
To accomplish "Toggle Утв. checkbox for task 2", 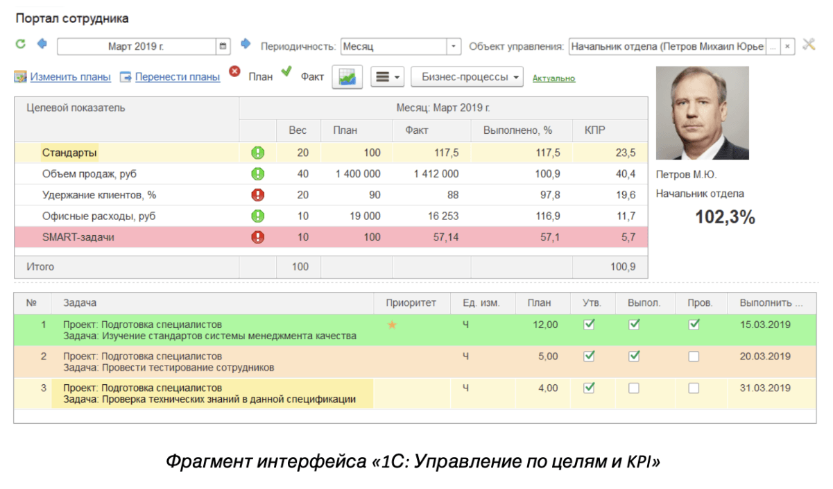I will coord(590,356).
